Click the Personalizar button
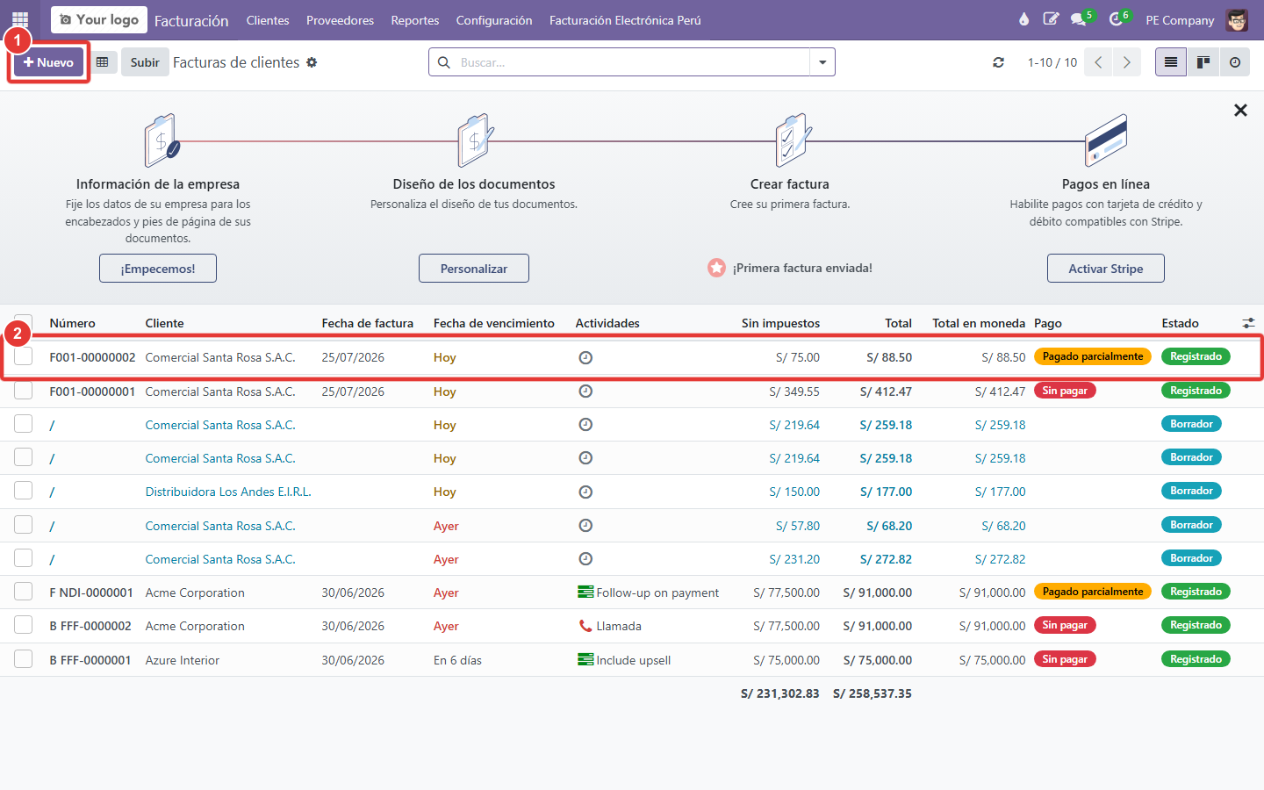 474,269
